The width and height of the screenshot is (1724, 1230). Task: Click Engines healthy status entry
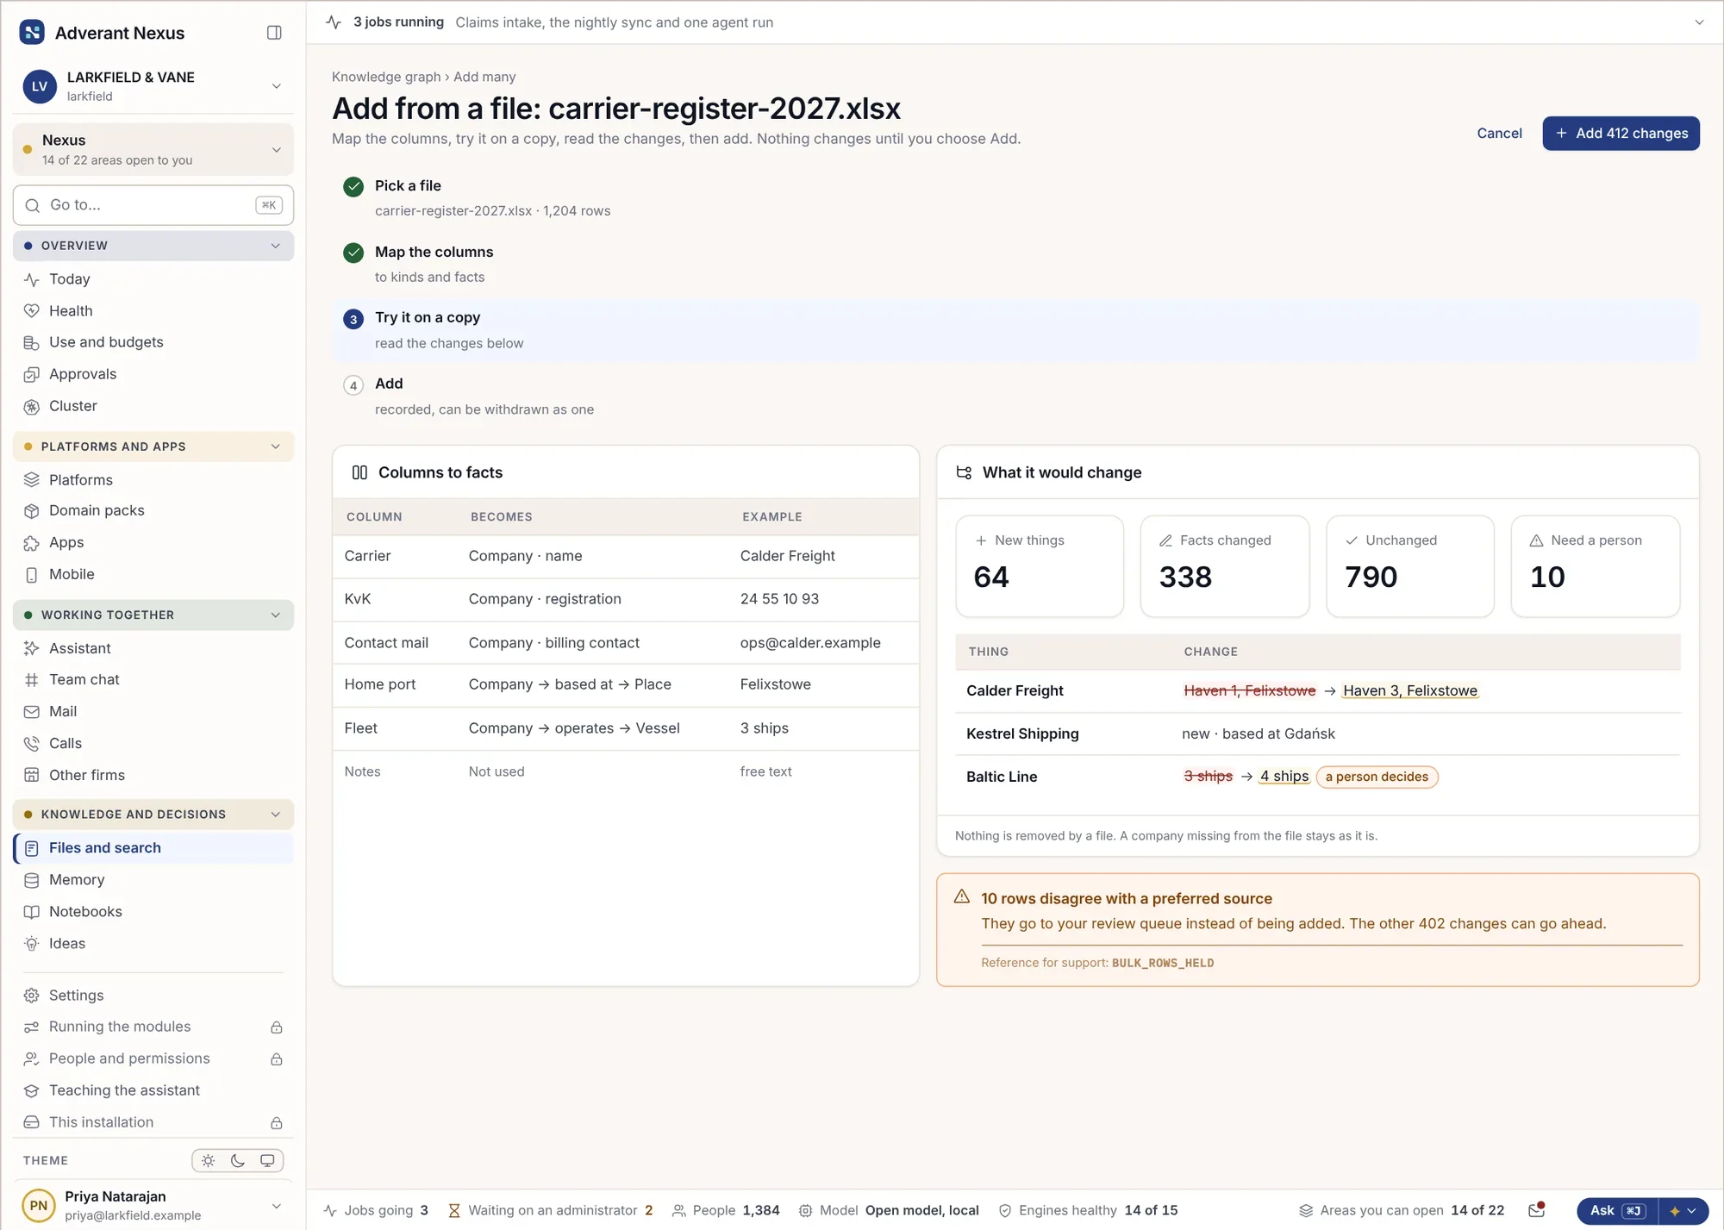(1088, 1211)
